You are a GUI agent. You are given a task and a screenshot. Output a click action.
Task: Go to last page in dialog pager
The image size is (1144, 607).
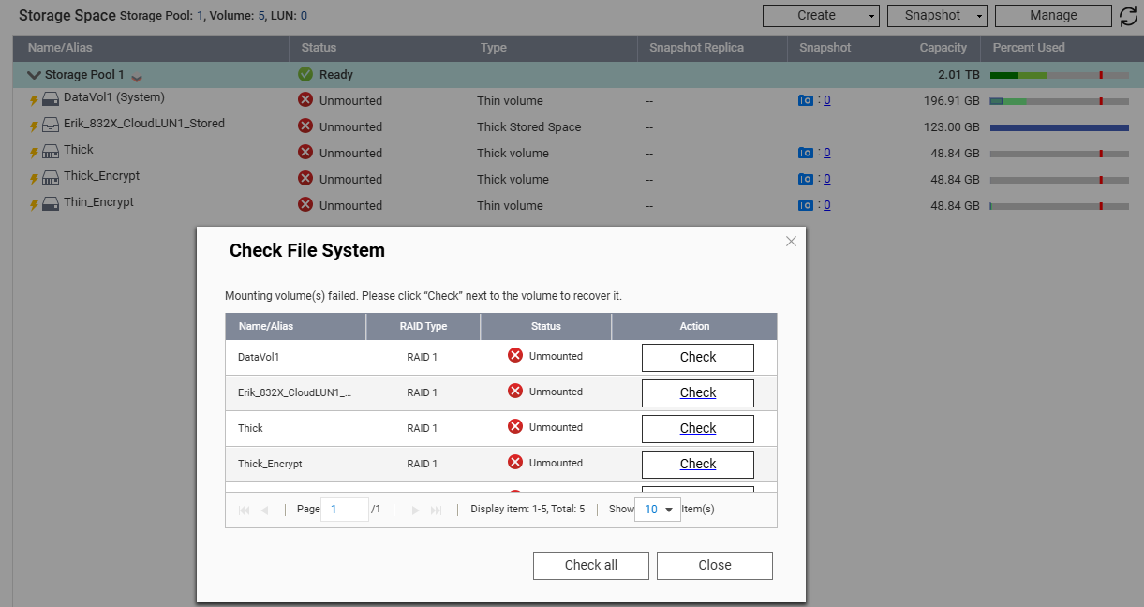436,511
